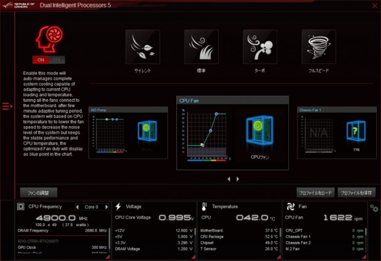Click the CPU Core Voltage 0.995 value
This screenshot has height=261, width=381.
(176, 217)
